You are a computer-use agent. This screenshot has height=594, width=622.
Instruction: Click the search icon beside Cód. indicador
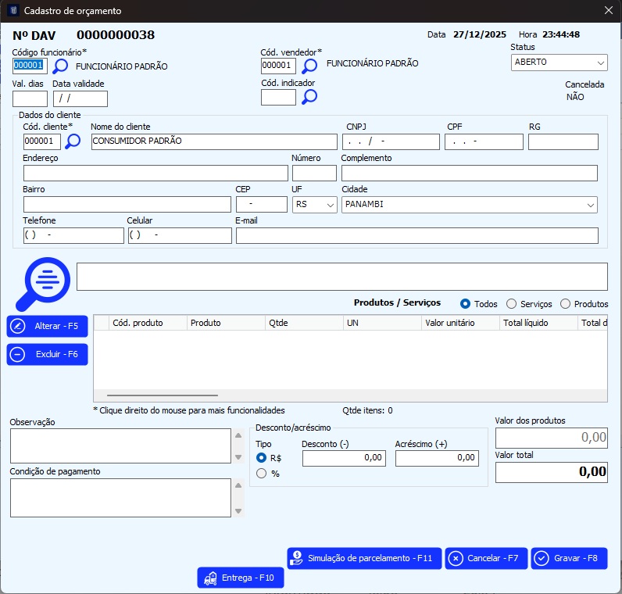[309, 97]
